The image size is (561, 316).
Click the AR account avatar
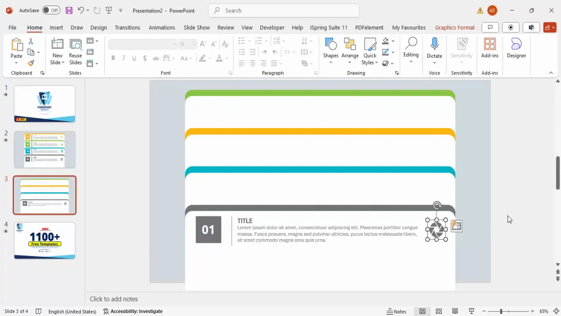tap(492, 11)
